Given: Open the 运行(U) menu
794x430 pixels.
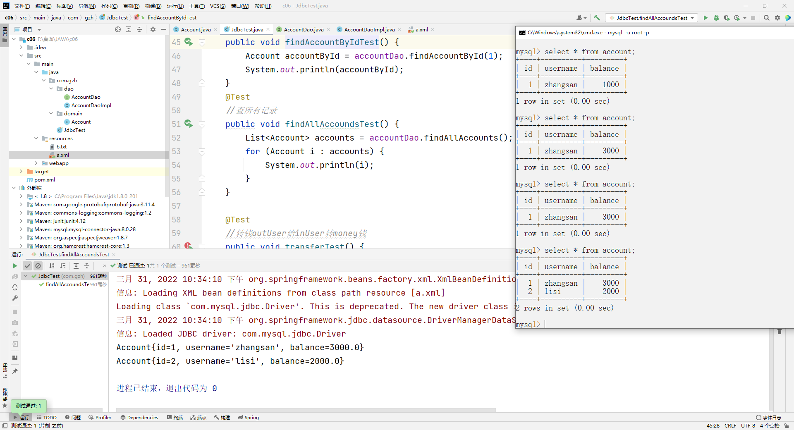Looking at the screenshot, I should click(x=175, y=6).
